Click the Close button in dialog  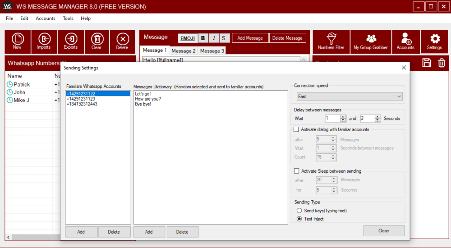(x=384, y=230)
